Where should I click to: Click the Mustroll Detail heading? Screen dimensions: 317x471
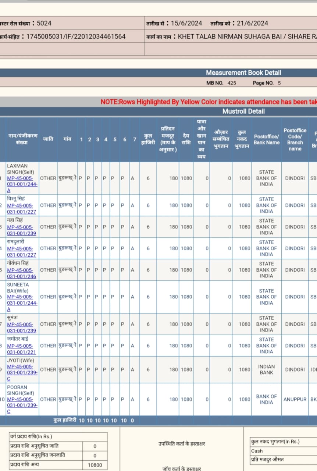tap(243, 111)
